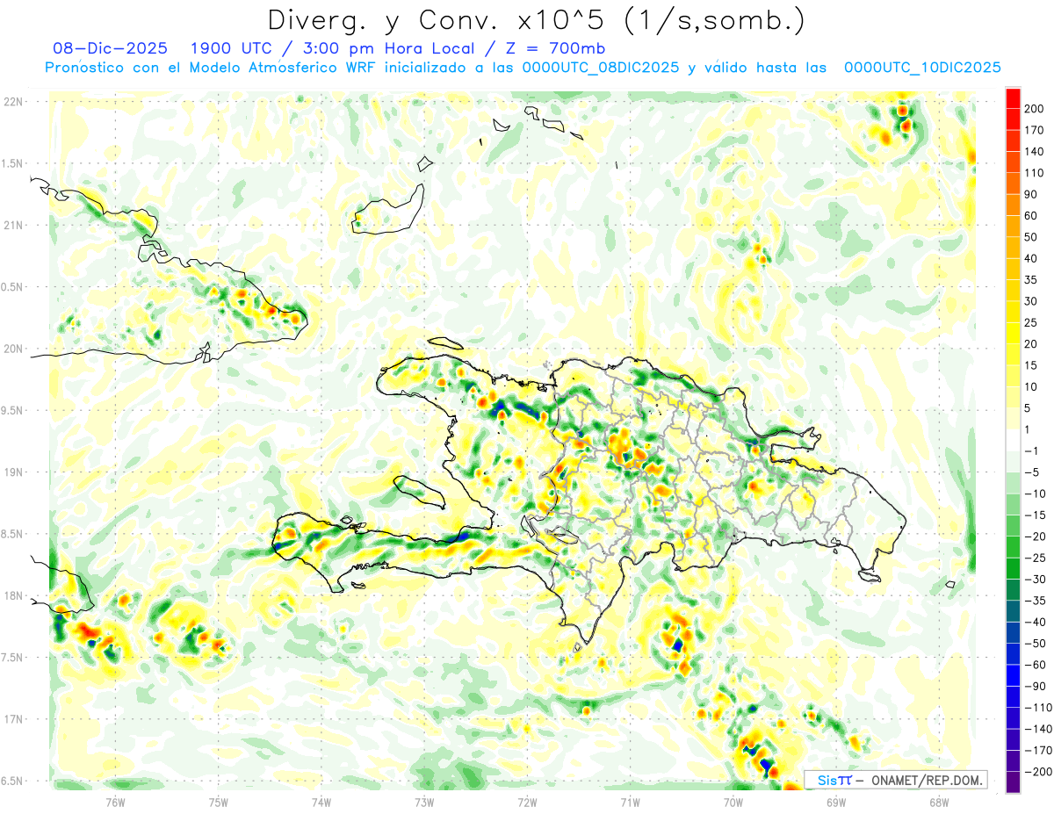Click the longitude label '71W'

(630, 802)
